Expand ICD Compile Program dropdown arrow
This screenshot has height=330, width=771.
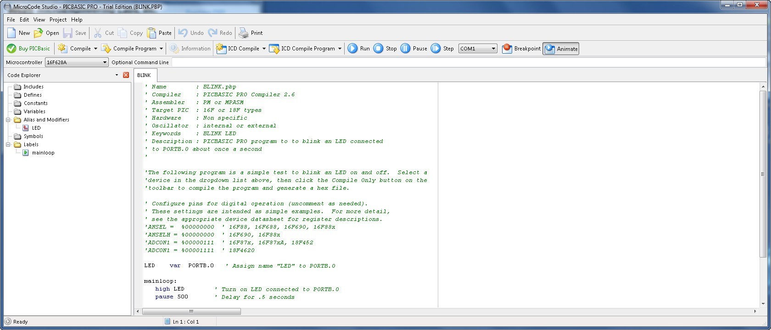pyautogui.click(x=340, y=49)
